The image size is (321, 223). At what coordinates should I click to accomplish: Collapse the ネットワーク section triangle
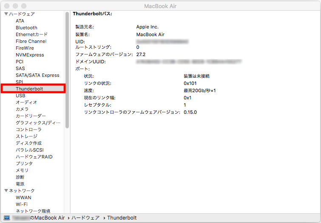pyautogui.click(x=6, y=190)
